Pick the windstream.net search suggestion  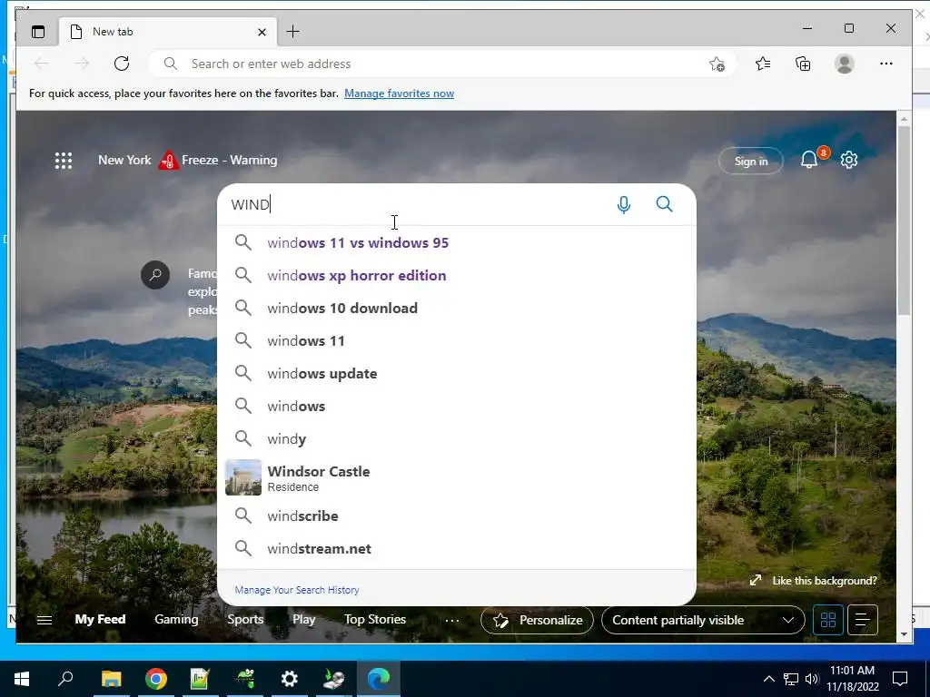point(457,549)
